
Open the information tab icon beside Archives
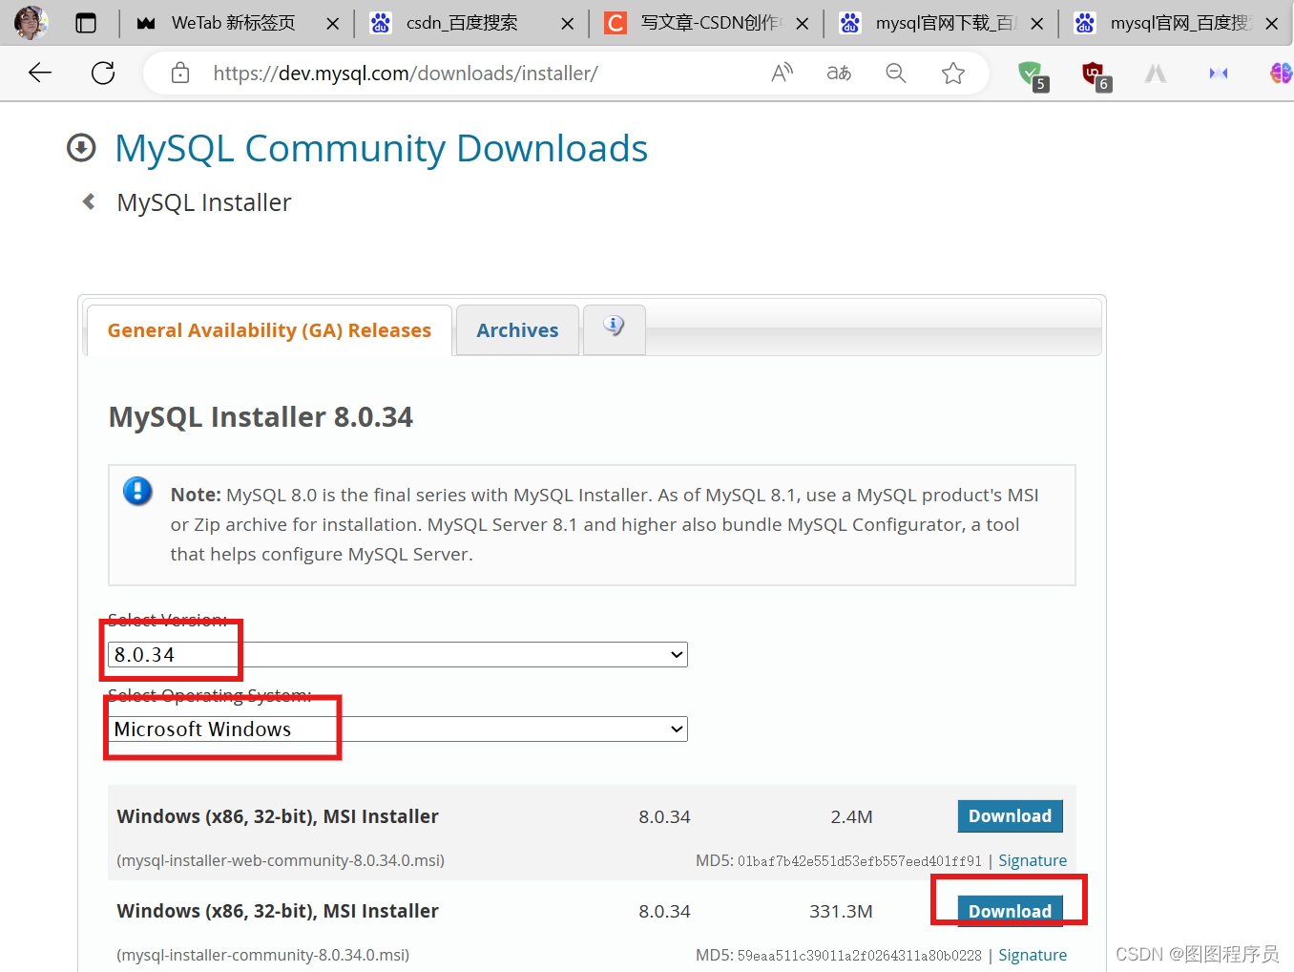[614, 327]
